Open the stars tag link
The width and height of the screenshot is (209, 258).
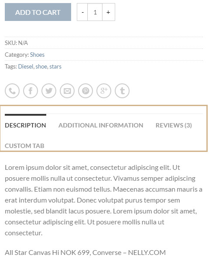[x=55, y=66]
